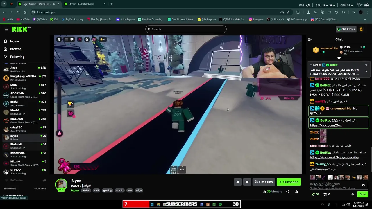The width and height of the screenshot is (372, 209).
Task: Show more followed channels
Action: [10, 188]
